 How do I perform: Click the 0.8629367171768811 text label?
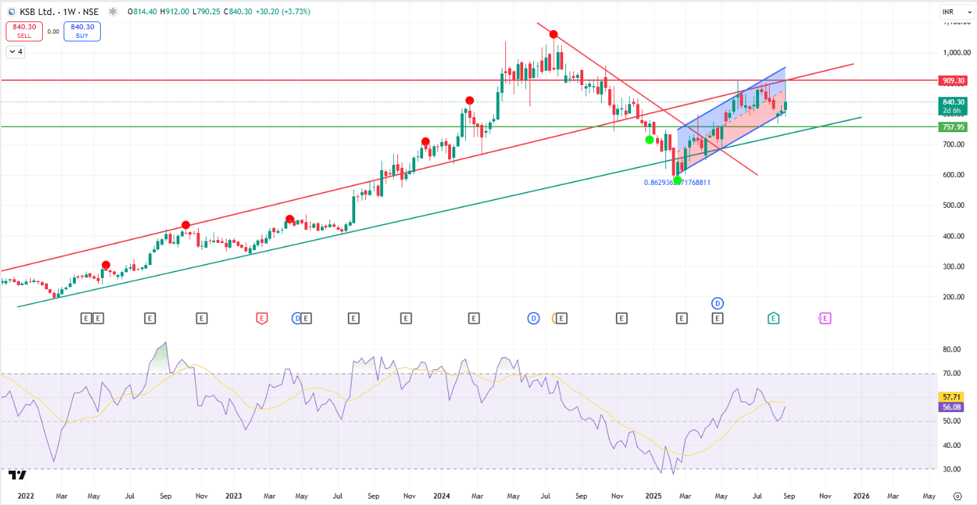(677, 183)
